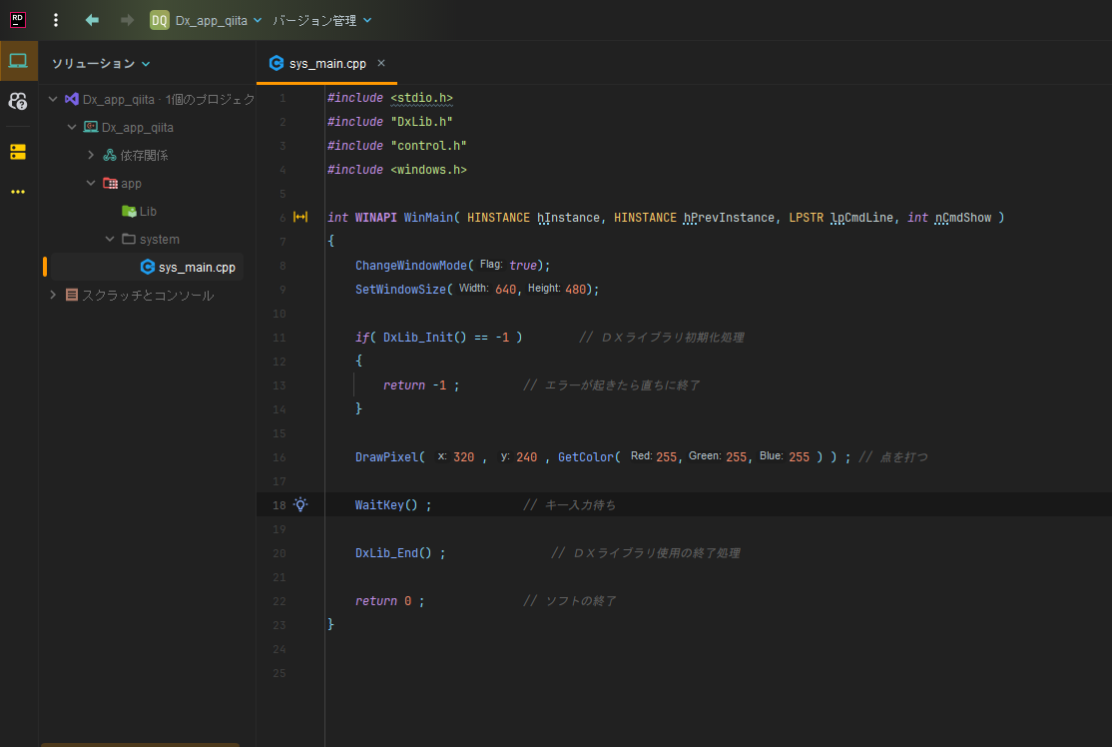
Task: Click the lightbulb quick-fix icon on line 18
Action: point(300,504)
